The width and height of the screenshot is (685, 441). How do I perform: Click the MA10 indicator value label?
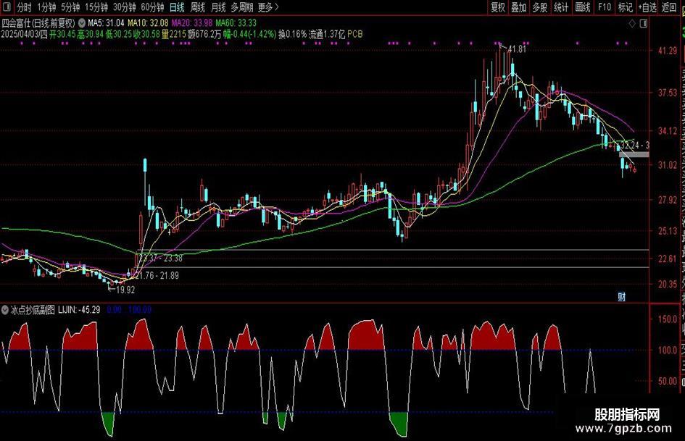[x=148, y=23]
